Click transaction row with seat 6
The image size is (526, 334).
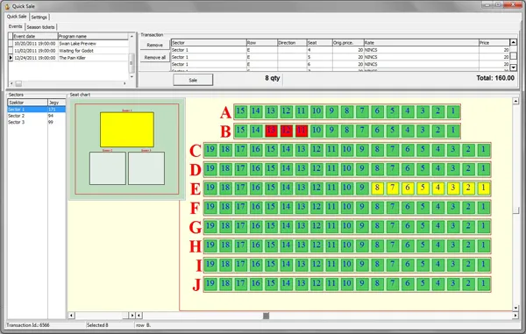click(x=340, y=64)
